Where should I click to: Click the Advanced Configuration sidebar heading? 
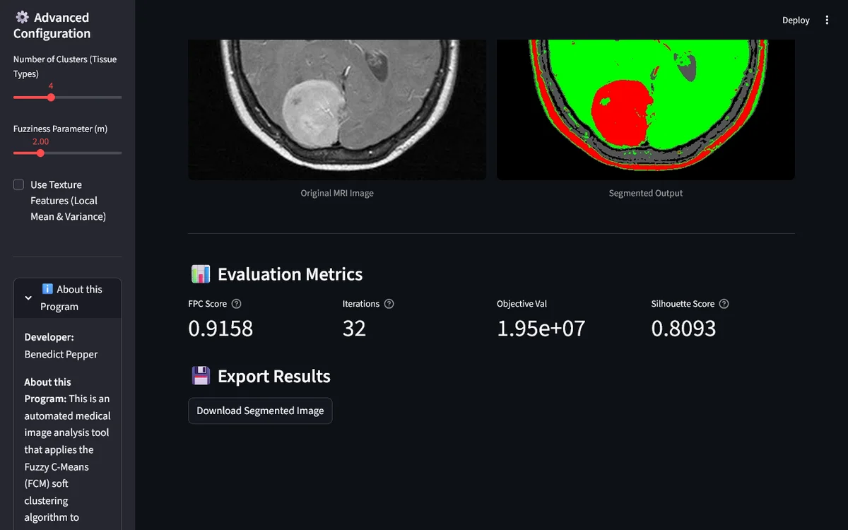52,25
